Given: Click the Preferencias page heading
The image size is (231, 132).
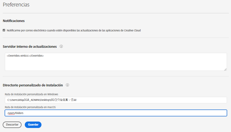Looking at the screenshot, I should point(16,5).
